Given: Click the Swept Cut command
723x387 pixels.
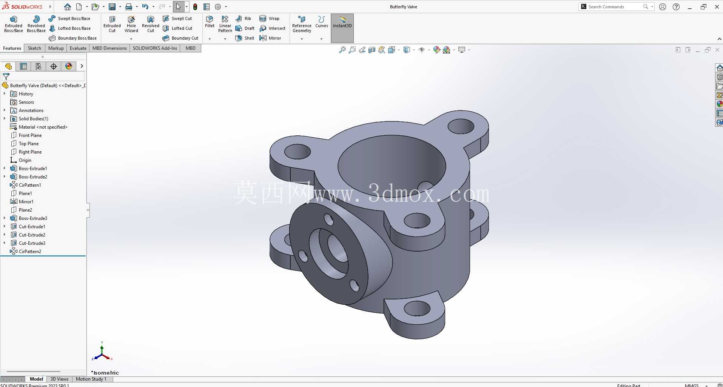Looking at the screenshot, I should pyautogui.click(x=177, y=18).
